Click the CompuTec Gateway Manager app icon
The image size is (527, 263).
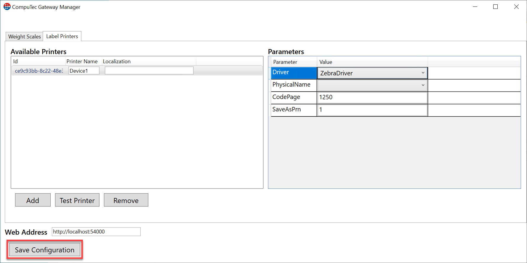tap(7, 7)
